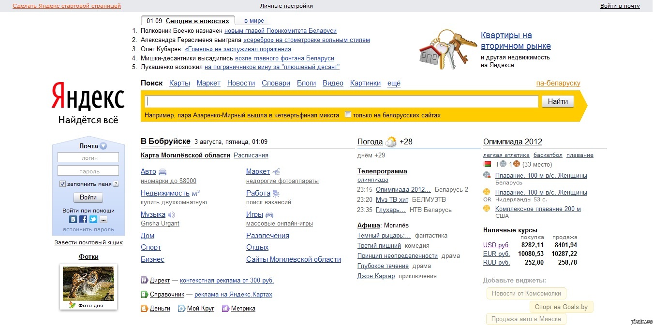This screenshot has height=325, width=653.
Task: Click the логин input field
Action: click(88, 157)
